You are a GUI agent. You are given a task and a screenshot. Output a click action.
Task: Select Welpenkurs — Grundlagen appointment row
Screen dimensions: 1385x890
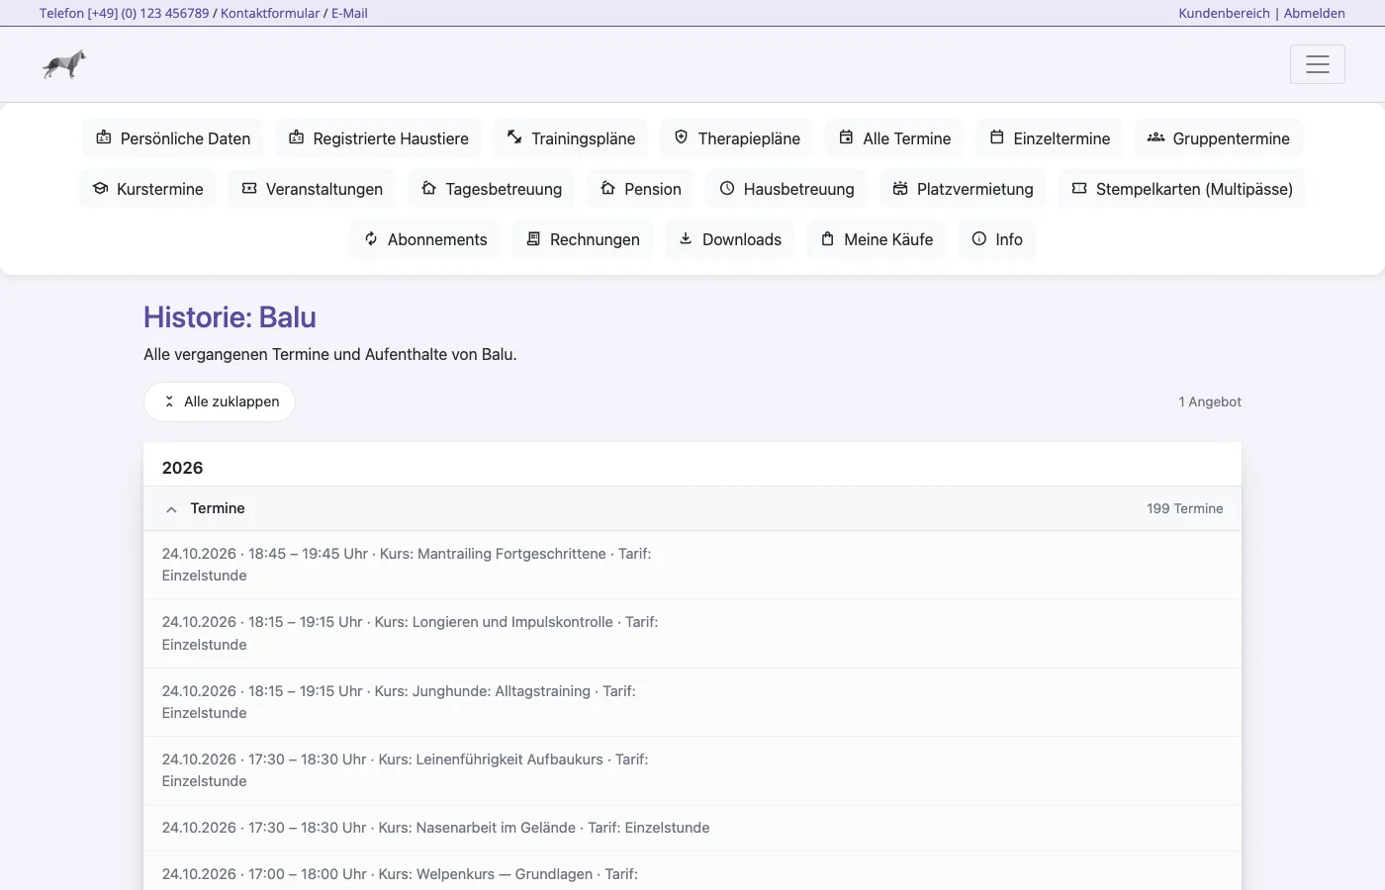pyautogui.click(x=692, y=871)
